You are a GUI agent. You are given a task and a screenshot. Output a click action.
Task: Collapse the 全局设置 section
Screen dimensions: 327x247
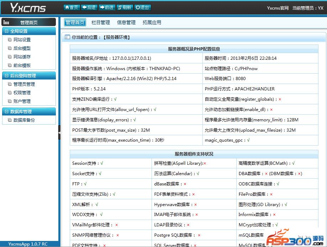click(7, 31)
